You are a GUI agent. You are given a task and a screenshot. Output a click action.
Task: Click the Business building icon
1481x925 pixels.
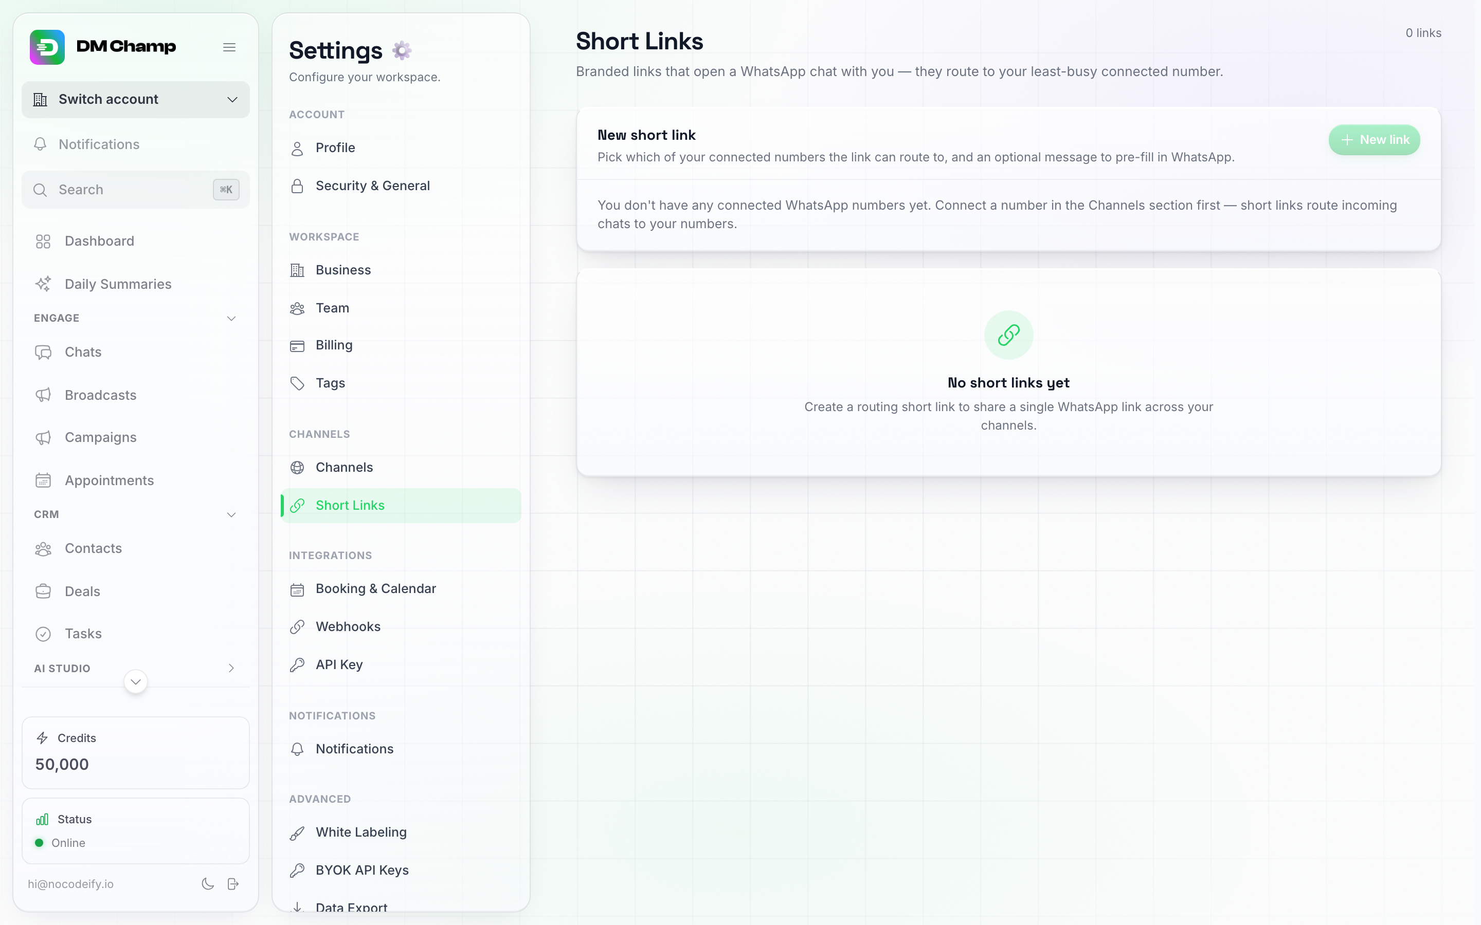coord(297,270)
